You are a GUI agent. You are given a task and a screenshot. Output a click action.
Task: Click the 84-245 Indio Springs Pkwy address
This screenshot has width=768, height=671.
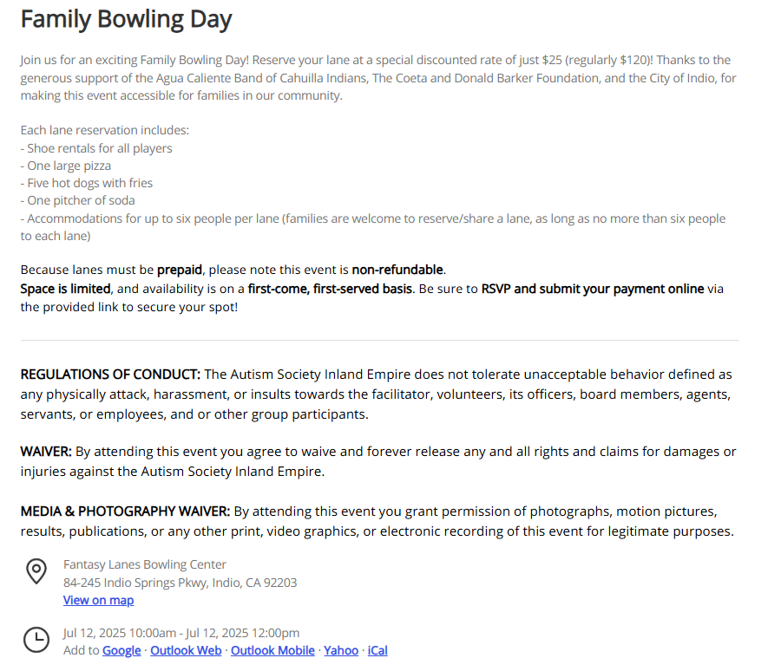click(x=180, y=583)
